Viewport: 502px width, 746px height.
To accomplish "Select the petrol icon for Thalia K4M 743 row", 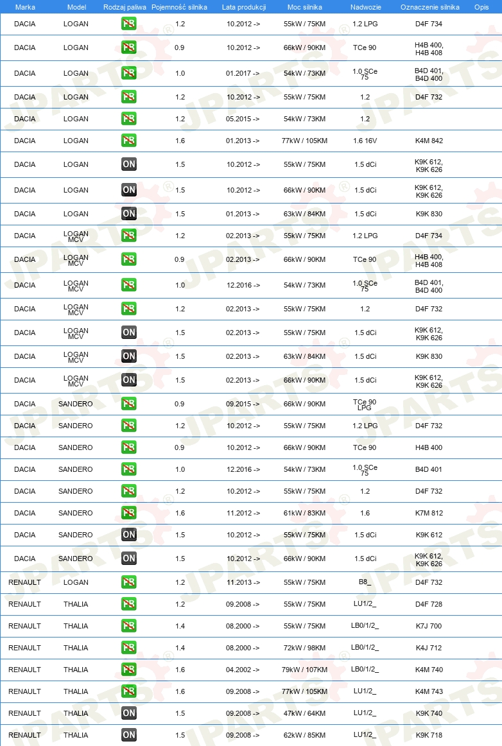I will click(x=128, y=692).
